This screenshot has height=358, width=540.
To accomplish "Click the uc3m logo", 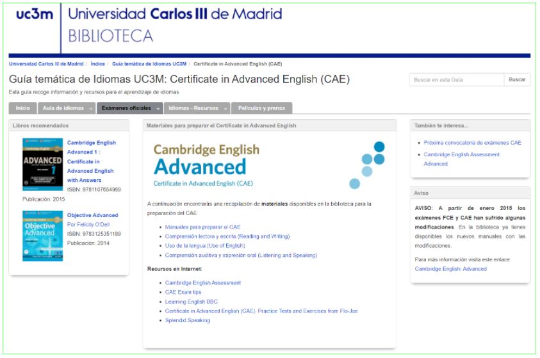I will coord(35,14).
